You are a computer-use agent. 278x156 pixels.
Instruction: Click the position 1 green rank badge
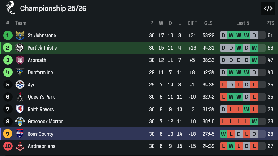[7, 35]
